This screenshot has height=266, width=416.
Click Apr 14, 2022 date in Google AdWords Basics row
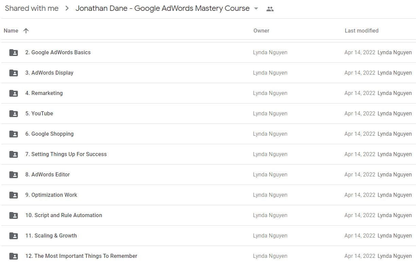coord(360,52)
